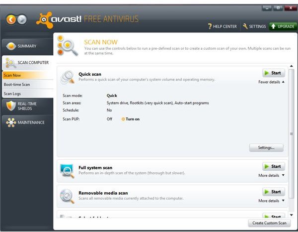Click the Full system scan monitor icon
The height and width of the screenshot is (232, 298).
click(67, 171)
